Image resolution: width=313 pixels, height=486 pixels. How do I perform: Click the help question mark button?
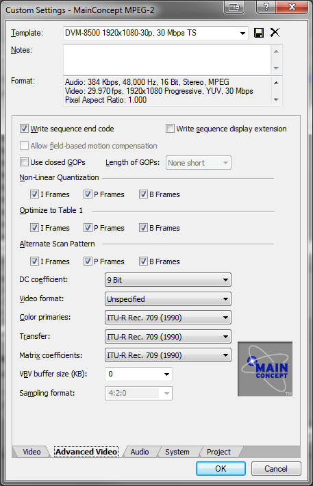[x=266, y=7]
